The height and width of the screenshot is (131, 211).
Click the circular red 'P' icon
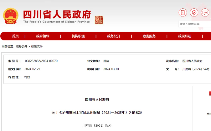click(194, 12)
